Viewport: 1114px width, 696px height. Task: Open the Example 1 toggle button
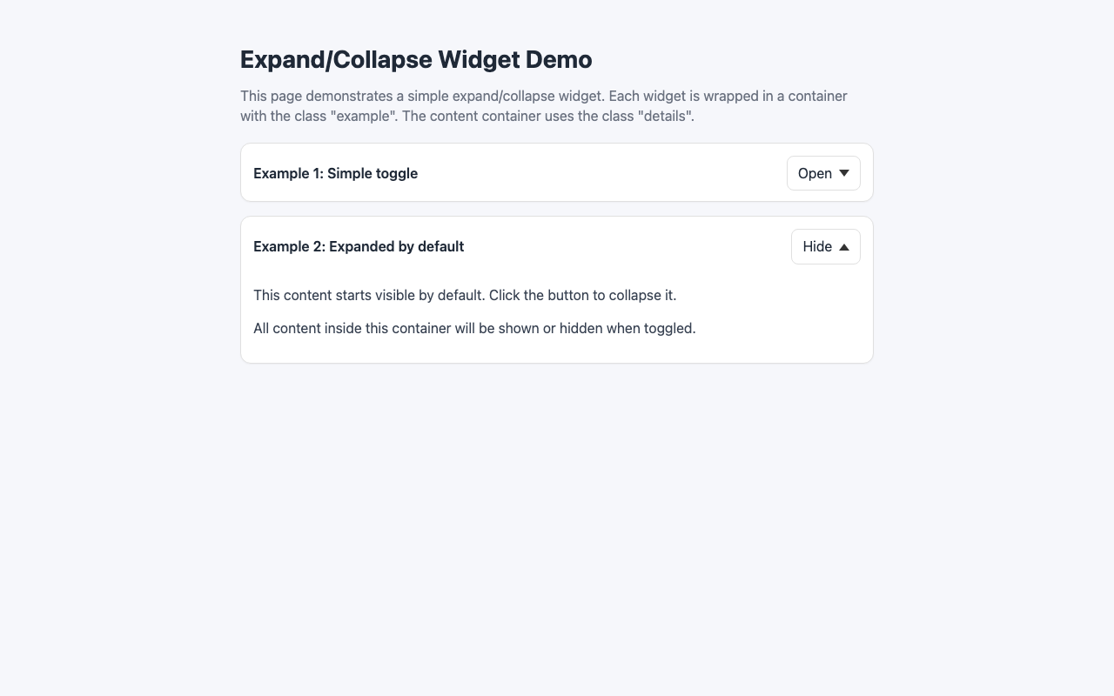pyautogui.click(x=822, y=173)
